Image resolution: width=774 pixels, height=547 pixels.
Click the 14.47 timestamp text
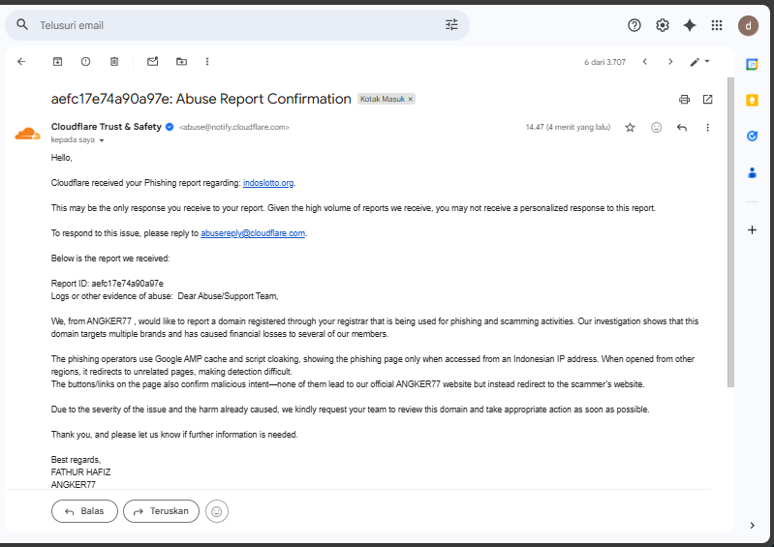[x=568, y=127]
